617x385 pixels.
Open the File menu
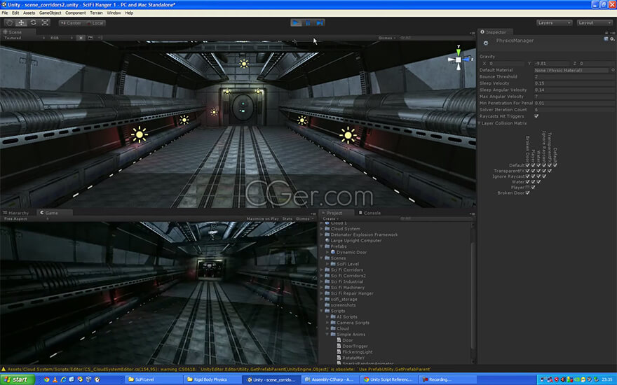coord(5,13)
